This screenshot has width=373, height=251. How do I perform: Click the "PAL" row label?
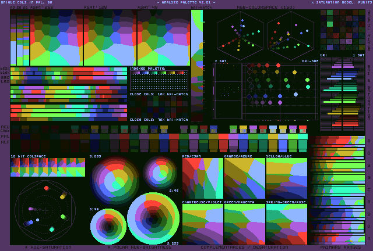[x=5, y=137]
